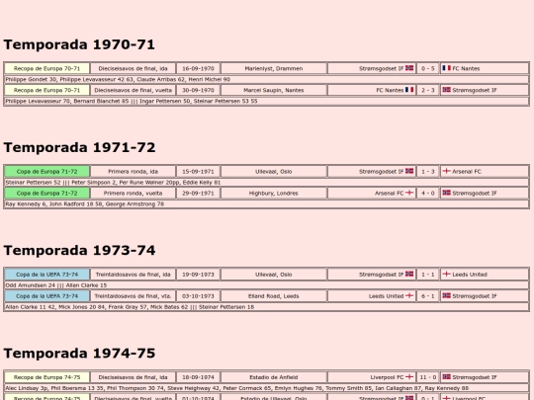Click the French flag in the 16-09-1970 match row

coord(446,68)
